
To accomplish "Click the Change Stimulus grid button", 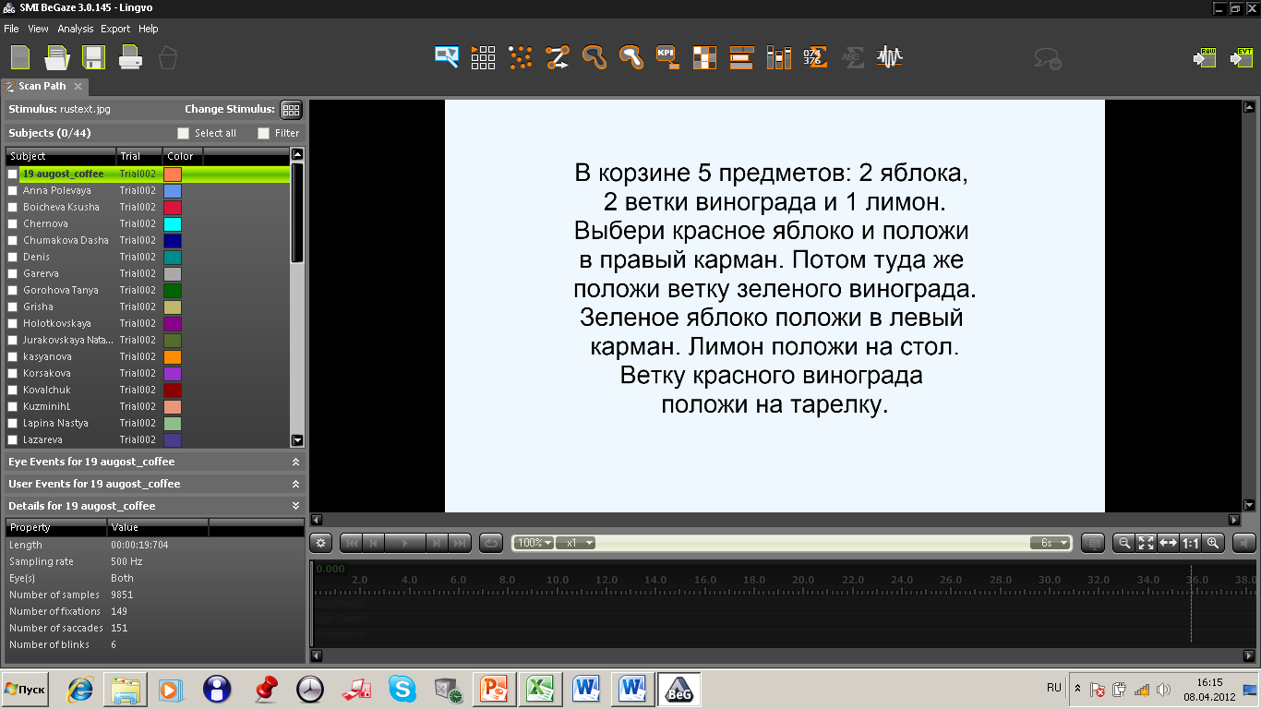I will pyautogui.click(x=291, y=110).
